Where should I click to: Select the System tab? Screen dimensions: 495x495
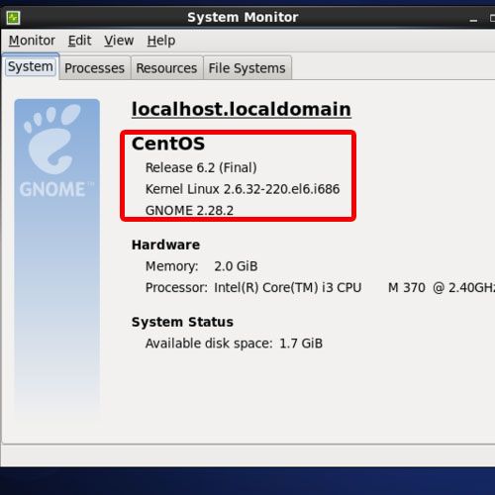(31, 66)
